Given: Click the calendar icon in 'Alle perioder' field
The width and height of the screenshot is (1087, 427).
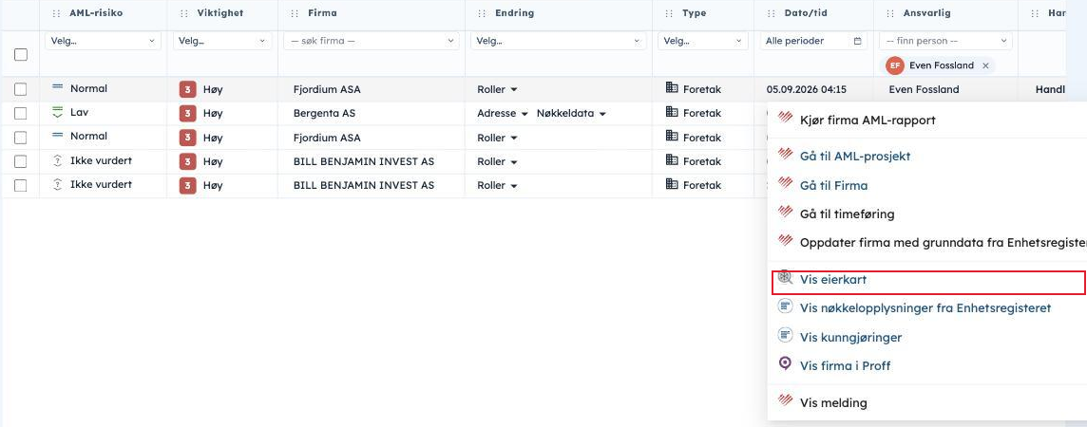Looking at the screenshot, I should (x=858, y=41).
